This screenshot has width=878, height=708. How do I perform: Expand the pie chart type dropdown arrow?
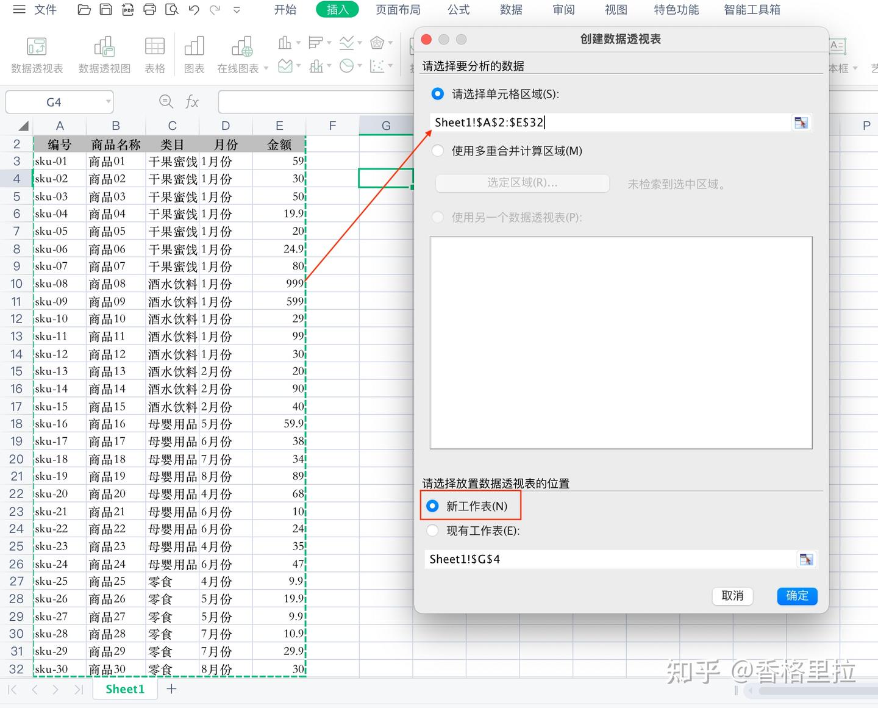(x=360, y=66)
